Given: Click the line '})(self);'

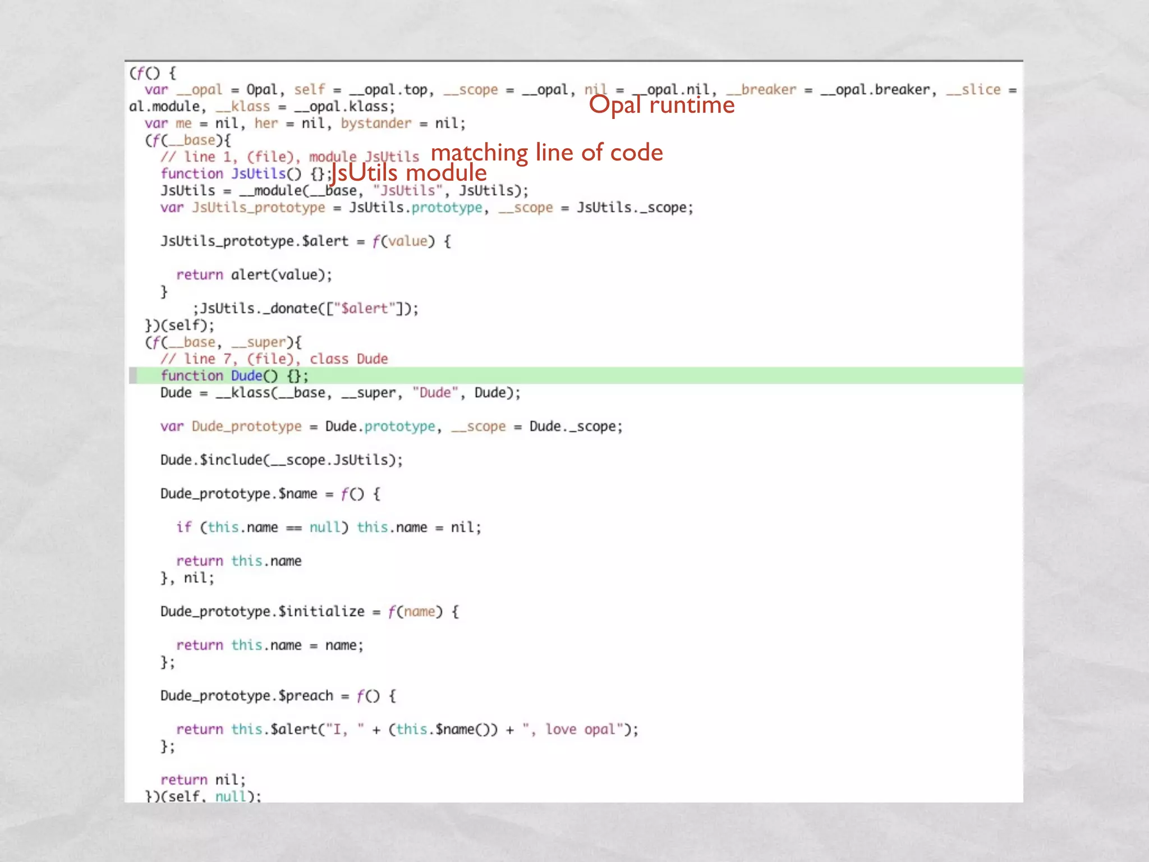Looking at the screenshot, I should (180, 325).
